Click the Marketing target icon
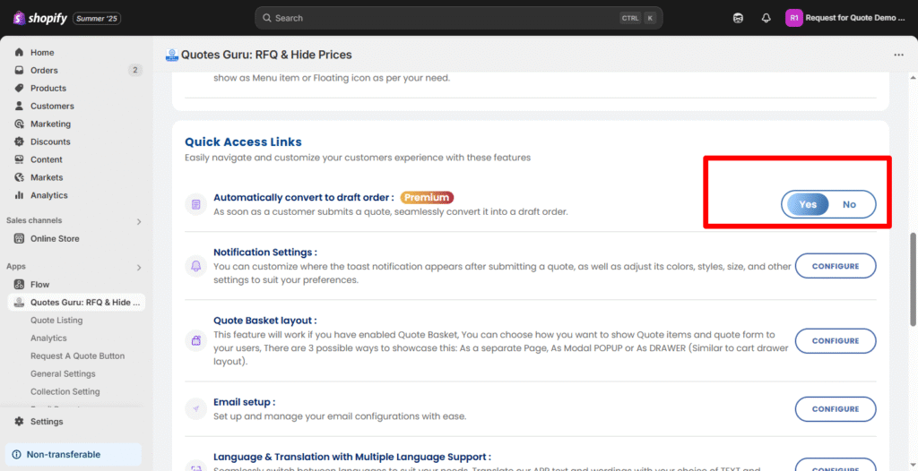This screenshot has width=918, height=471. pos(20,124)
